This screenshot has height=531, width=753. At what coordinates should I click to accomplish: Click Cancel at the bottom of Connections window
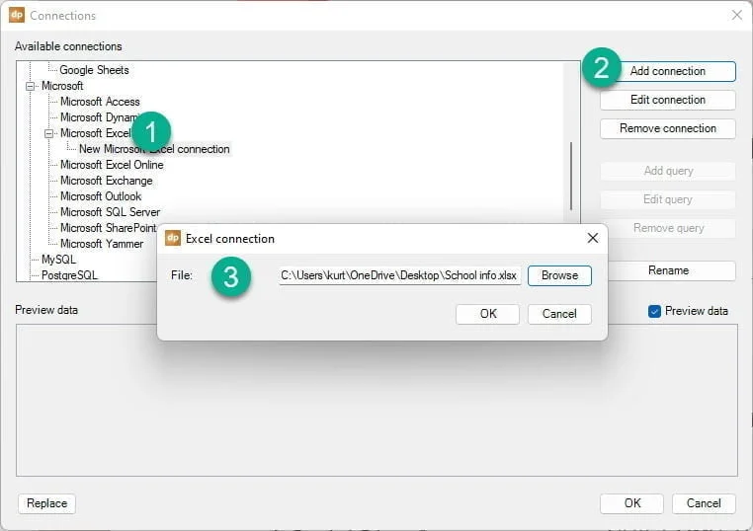[x=704, y=503]
